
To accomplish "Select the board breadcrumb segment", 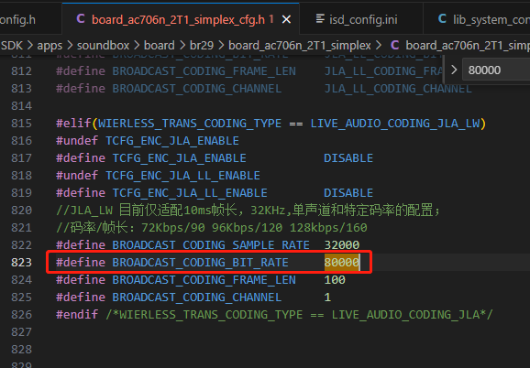I will (160, 45).
